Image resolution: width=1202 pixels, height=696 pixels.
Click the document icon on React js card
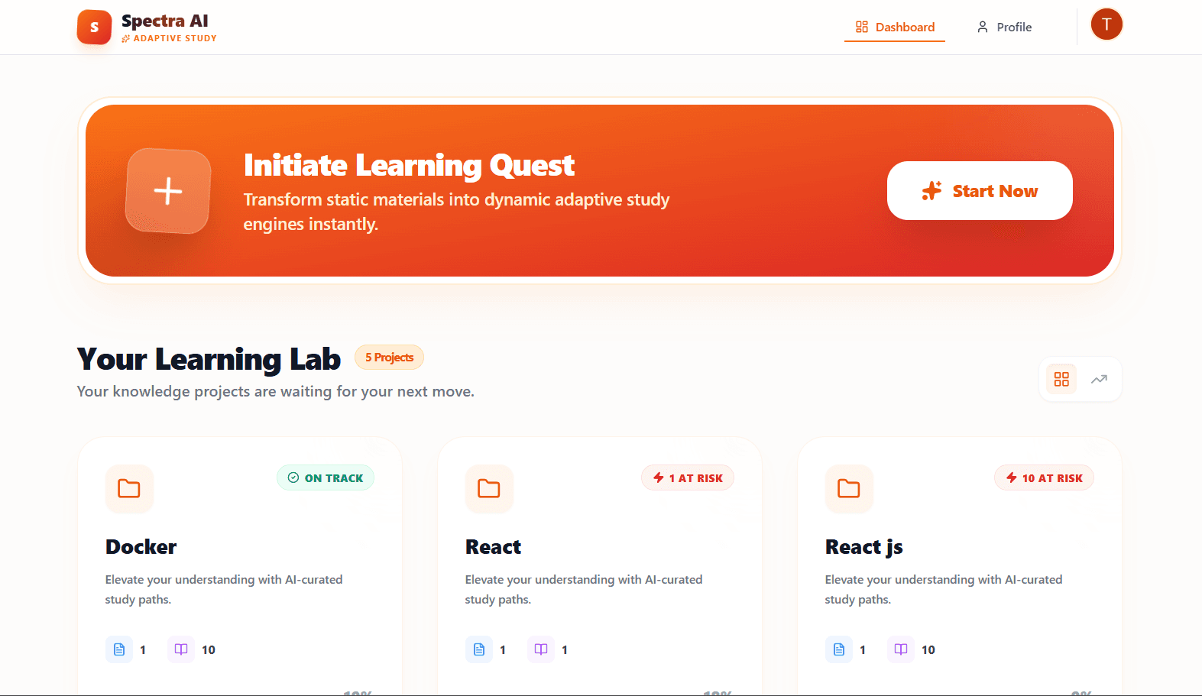[839, 649]
